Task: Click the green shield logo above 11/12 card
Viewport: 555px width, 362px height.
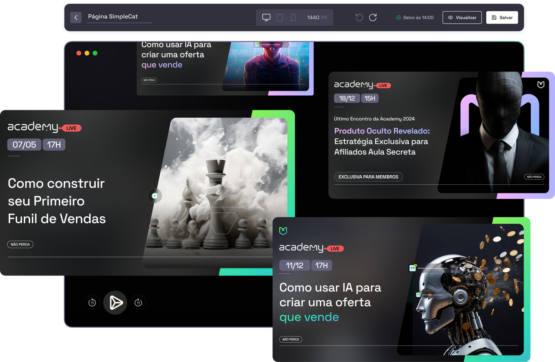Action: pyautogui.click(x=283, y=231)
